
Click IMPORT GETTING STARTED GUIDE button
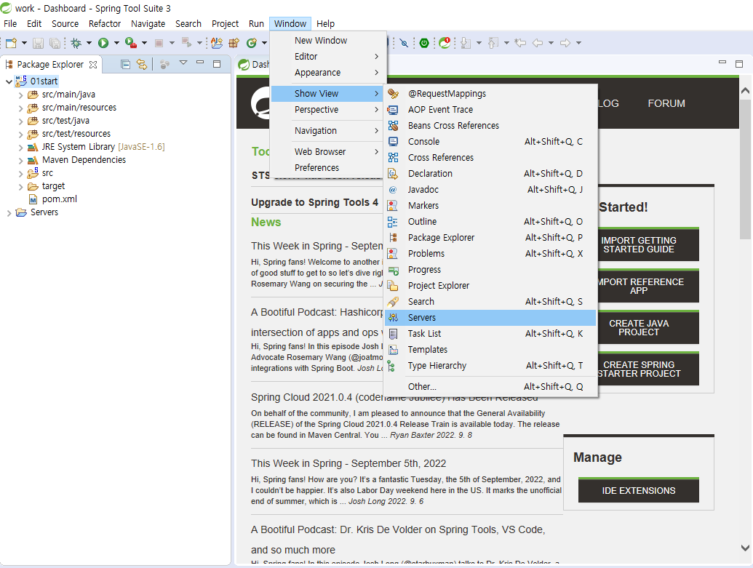pos(649,245)
